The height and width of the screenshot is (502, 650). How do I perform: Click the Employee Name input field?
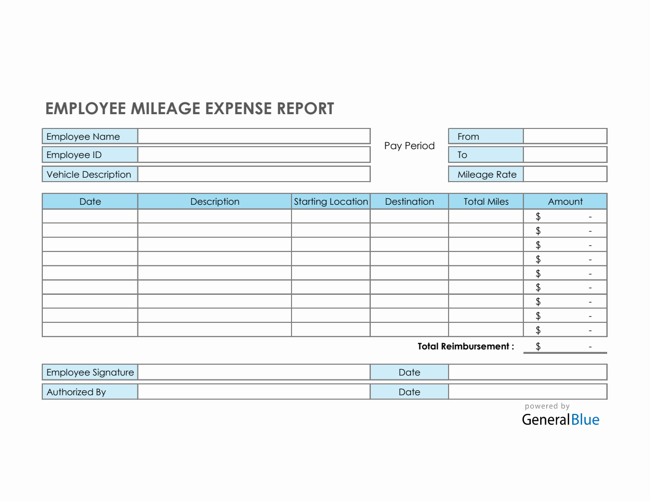pyautogui.click(x=254, y=136)
